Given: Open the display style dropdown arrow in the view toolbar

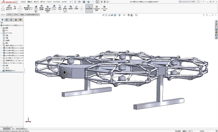Looking at the screenshot, I should pos(121,15).
